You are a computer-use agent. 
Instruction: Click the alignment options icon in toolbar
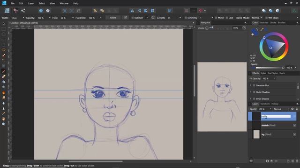tap(170, 11)
